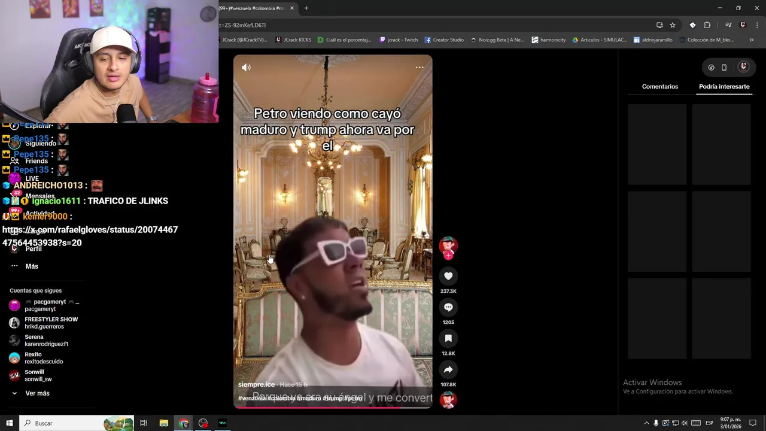
Task: Open the Noiz.gg Beta bookmark
Action: click(x=497, y=40)
